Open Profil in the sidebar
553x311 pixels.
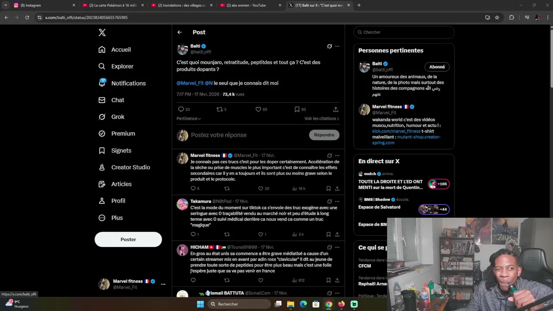(111, 201)
